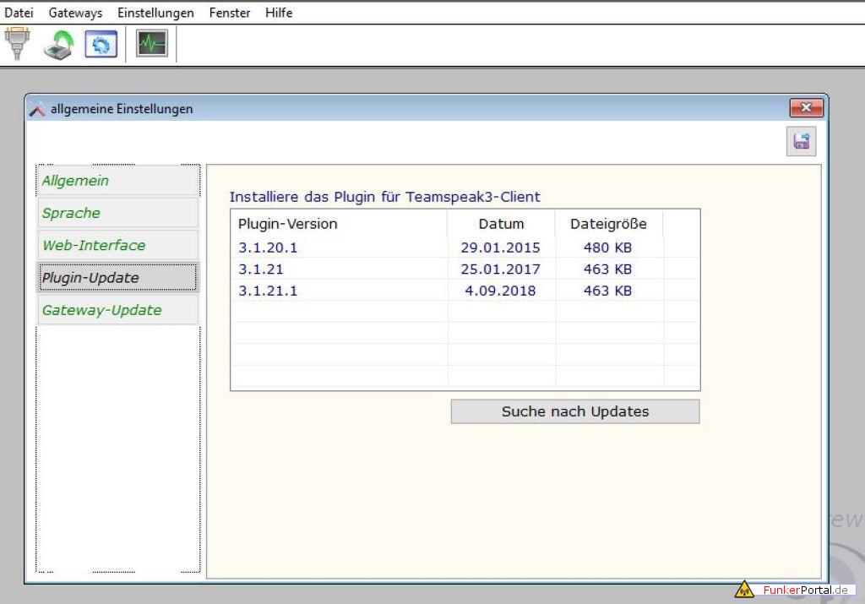Save settings with the floppy disk icon
The image size is (865, 604).
click(801, 141)
